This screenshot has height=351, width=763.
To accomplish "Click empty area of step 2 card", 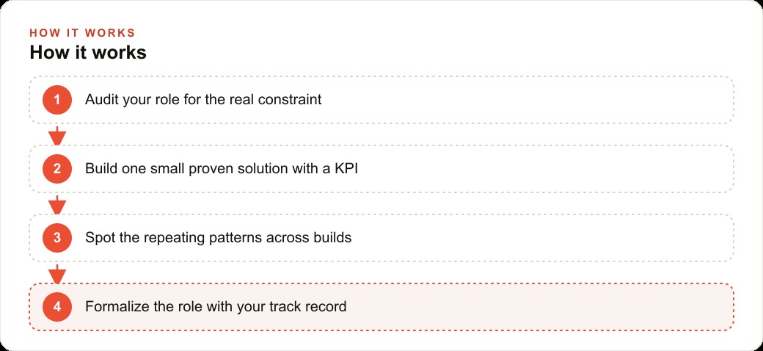I will [545, 169].
